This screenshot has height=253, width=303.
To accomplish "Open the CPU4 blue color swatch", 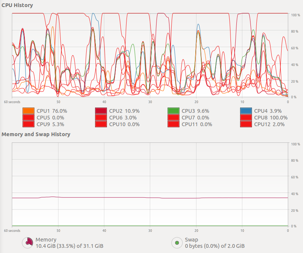I will (246, 111).
